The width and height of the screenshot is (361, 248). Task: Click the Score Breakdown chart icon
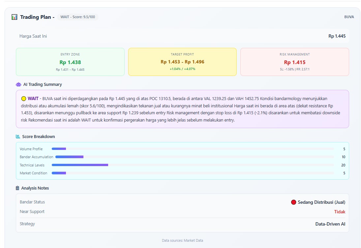[18, 136]
